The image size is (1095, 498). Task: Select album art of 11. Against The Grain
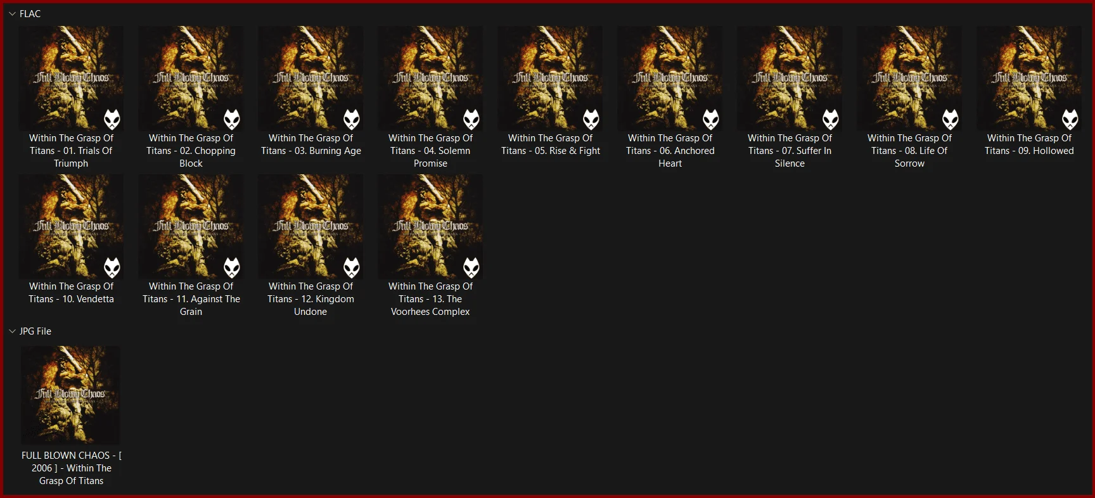coord(191,227)
